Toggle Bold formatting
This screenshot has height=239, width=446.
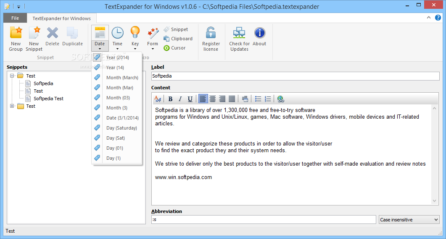tap(170, 99)
